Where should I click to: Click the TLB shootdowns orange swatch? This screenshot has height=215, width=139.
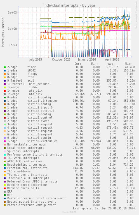(5, 172)
